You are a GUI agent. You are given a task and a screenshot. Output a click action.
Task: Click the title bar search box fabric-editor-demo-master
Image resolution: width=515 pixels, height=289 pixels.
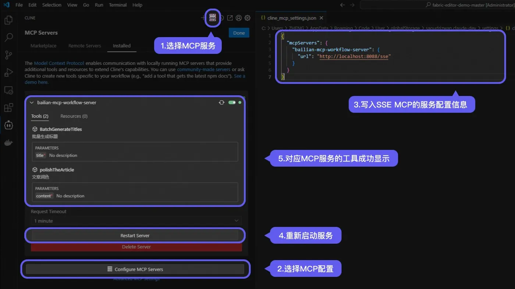point(437,5)
